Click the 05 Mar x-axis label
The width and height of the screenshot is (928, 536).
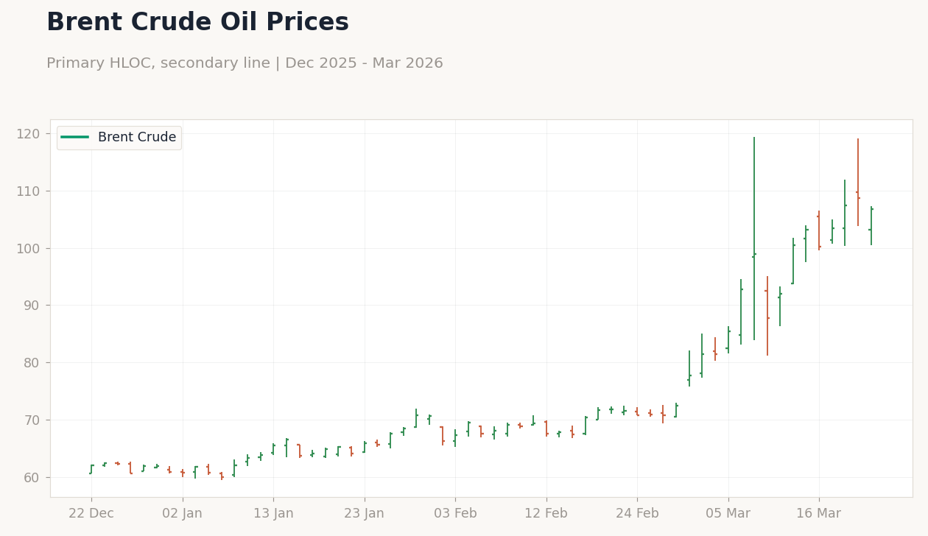[x=728, y=514]
